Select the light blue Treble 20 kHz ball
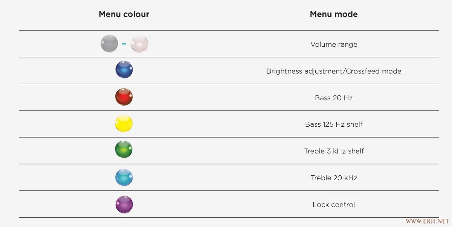 [x=124, y=177]
